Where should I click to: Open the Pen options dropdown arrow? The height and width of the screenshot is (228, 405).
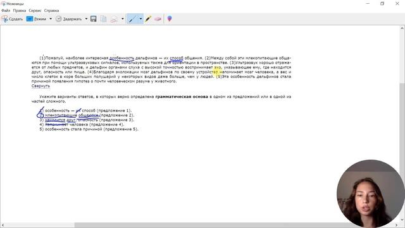coord(140,19)
